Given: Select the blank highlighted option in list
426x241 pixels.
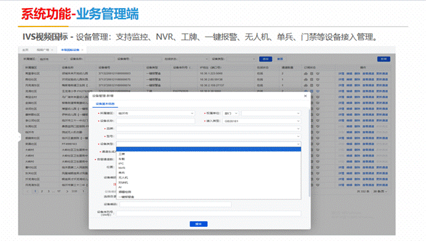Looking at the screenshot, I should coord(208,149).
